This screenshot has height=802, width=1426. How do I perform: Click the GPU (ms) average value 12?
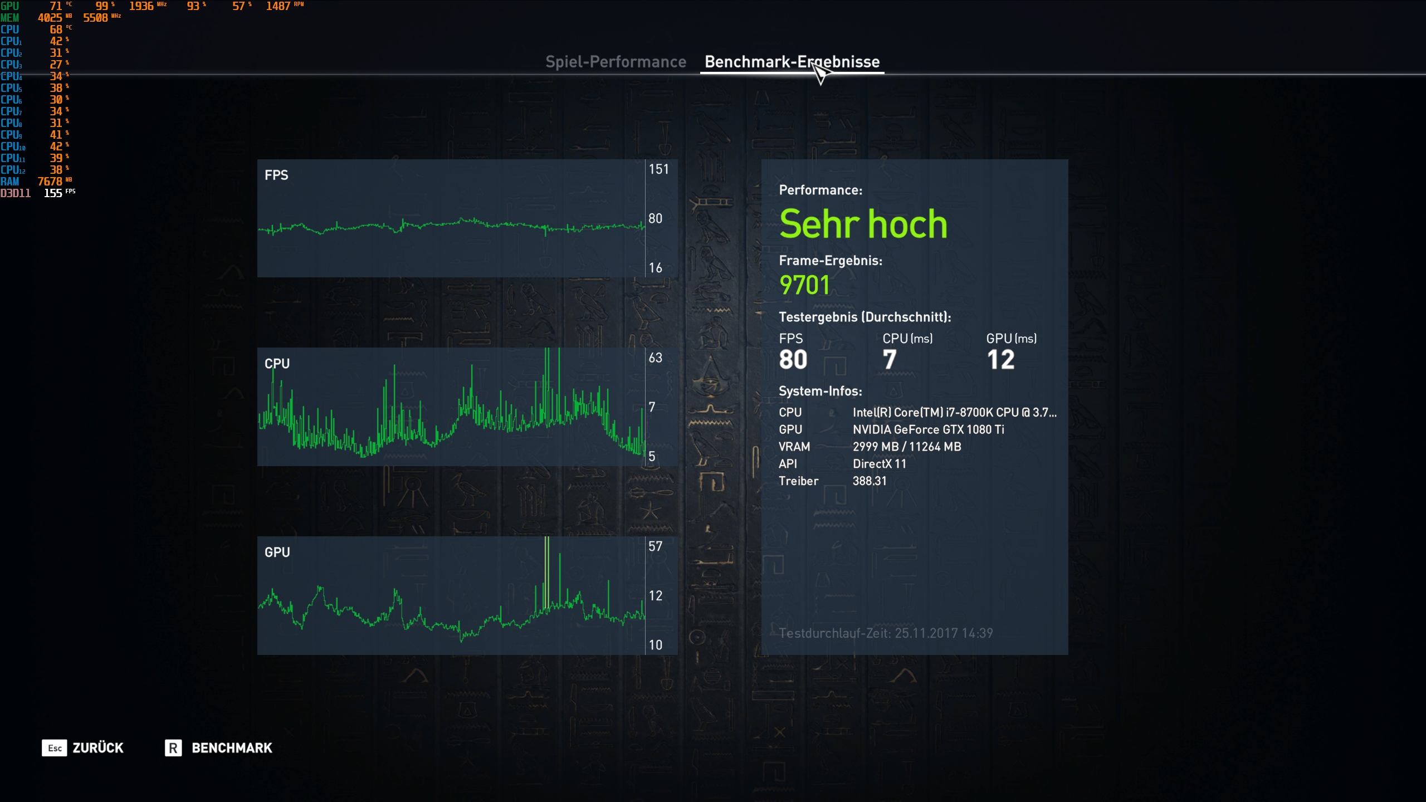click(x=1000, y=360)
